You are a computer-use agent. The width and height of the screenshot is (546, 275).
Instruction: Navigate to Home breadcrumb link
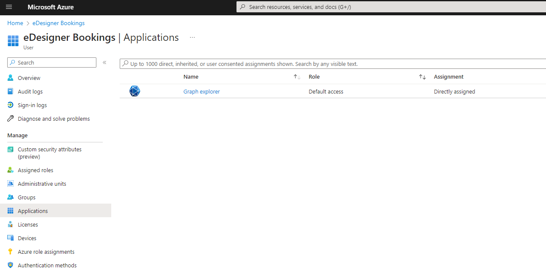(15, 23)
